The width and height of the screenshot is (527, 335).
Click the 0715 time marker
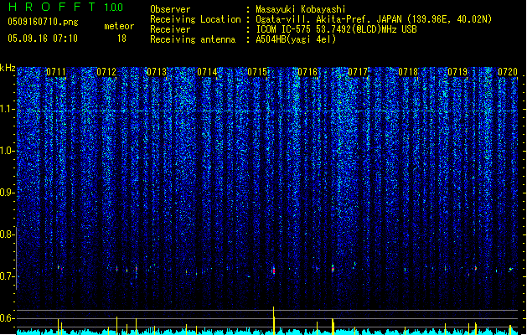click(x=257, y=72)
